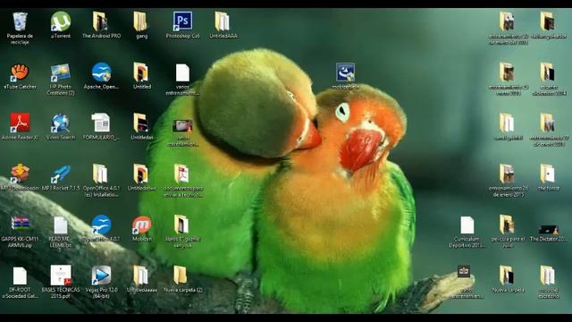
Task: Launch Adobe Reader XI shortcut
Action: coord(20,123)
